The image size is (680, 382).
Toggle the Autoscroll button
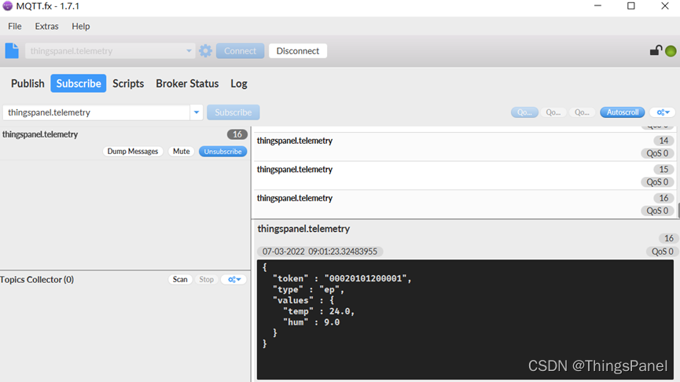click(623, 112)
